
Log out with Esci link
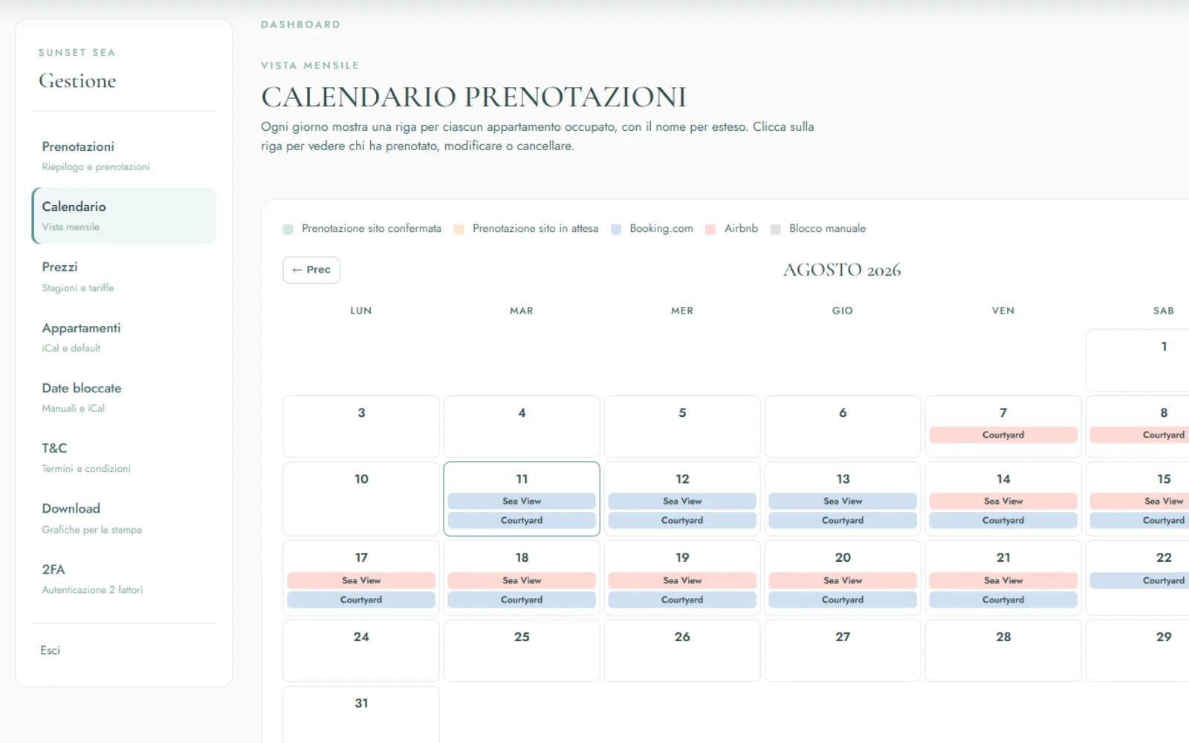click(51, 650)
